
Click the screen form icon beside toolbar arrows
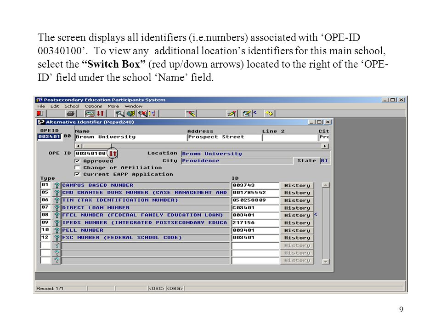[x=90, y=114]
